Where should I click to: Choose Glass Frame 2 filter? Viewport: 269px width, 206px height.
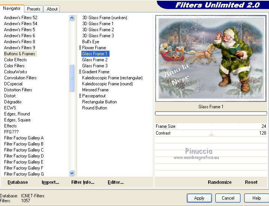pos(95,60)
